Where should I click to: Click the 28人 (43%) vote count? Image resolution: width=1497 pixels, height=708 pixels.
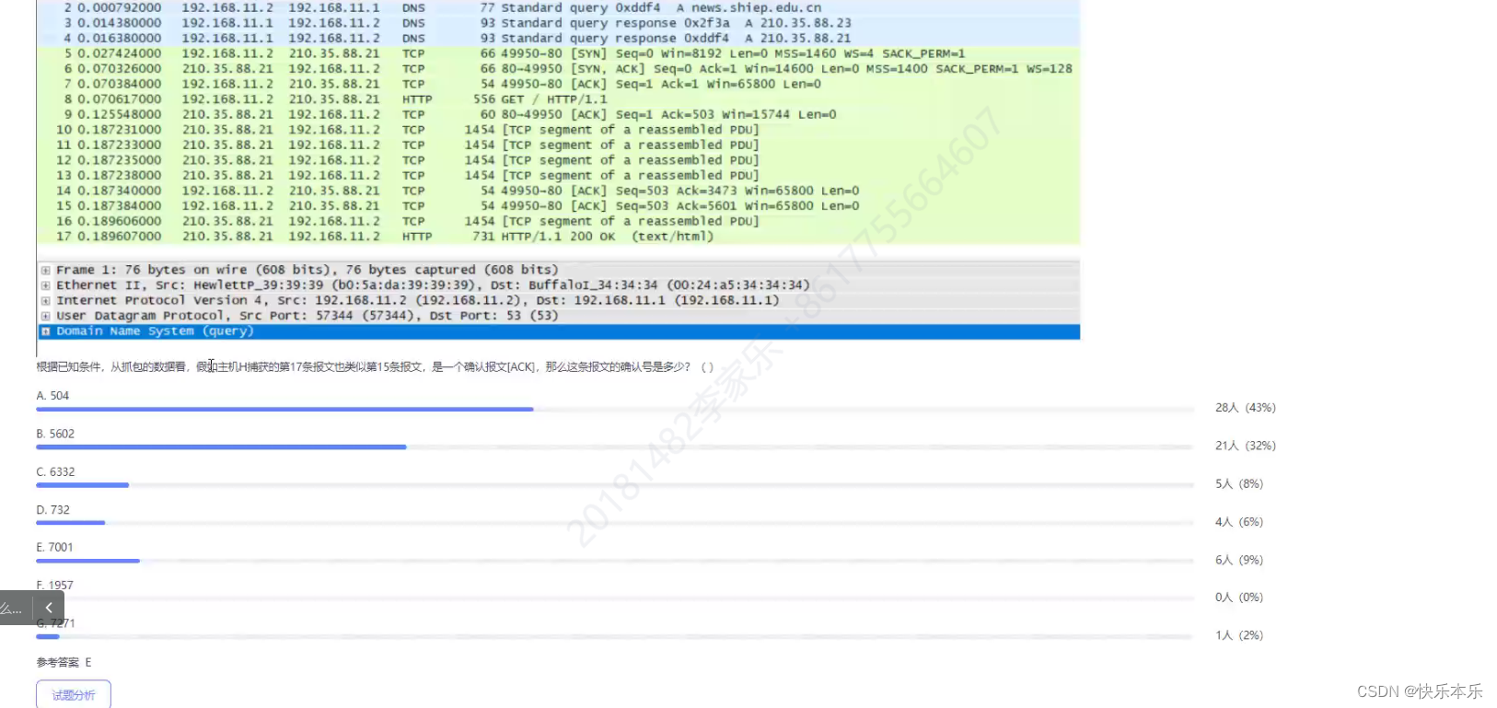(1245, 407)
